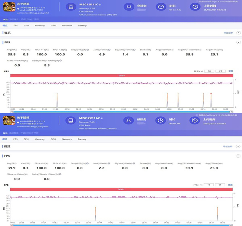The image size is (242, 226).
Task: Click the device icon beside M2012K11C
Action: (71, 7)
